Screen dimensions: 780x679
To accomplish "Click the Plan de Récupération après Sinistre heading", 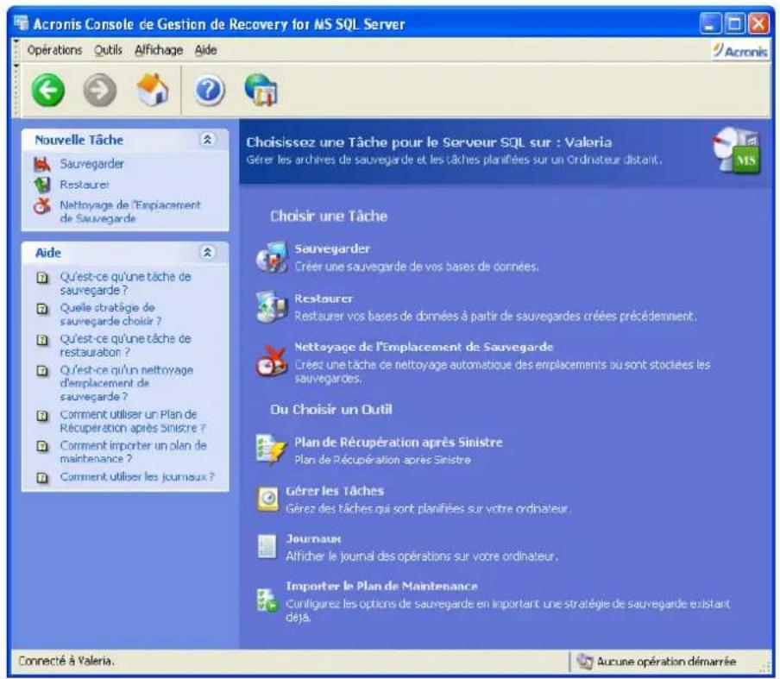I will (x=399, y=443).
